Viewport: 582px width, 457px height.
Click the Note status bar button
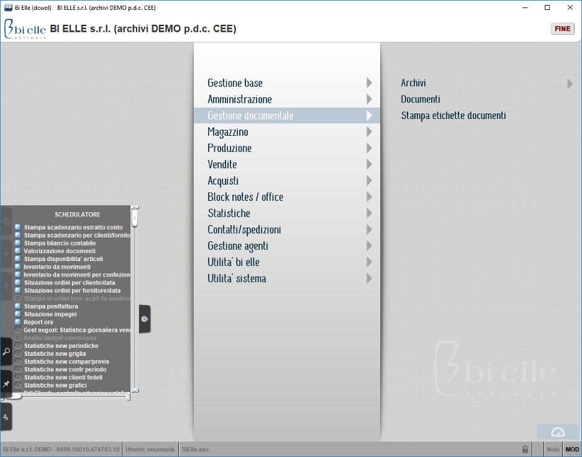553,449
